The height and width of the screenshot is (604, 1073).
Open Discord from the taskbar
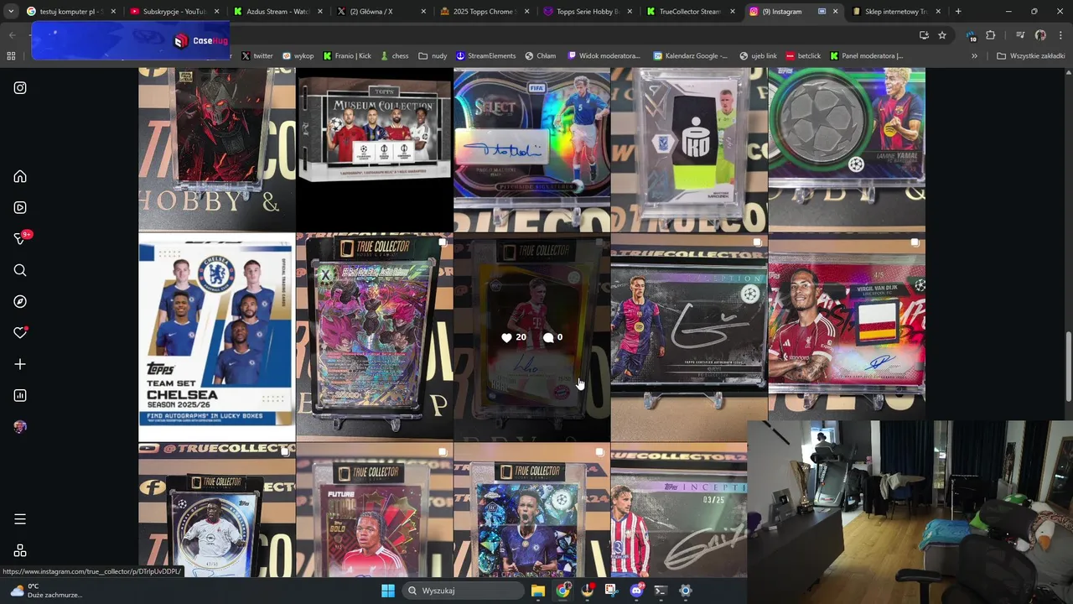(636, 591)
